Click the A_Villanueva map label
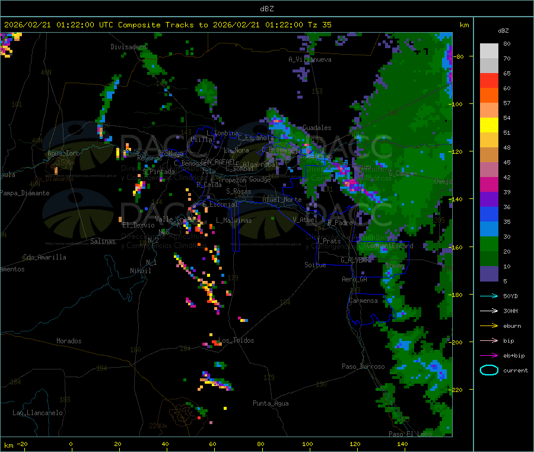This screenshot has height=452, width=534. click(x=310, y=59)
